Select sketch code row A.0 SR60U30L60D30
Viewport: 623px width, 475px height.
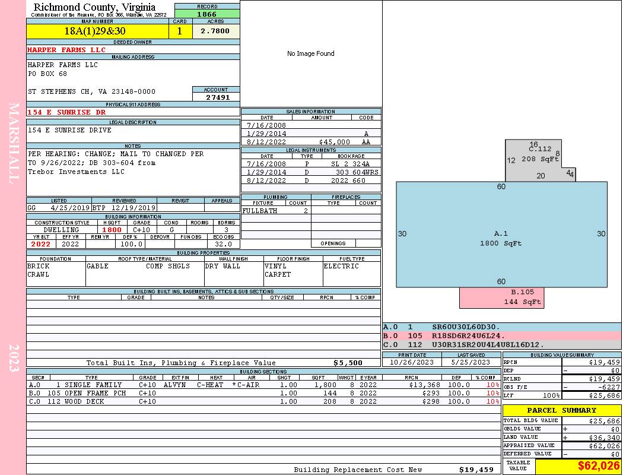click(x=502, y=327)
